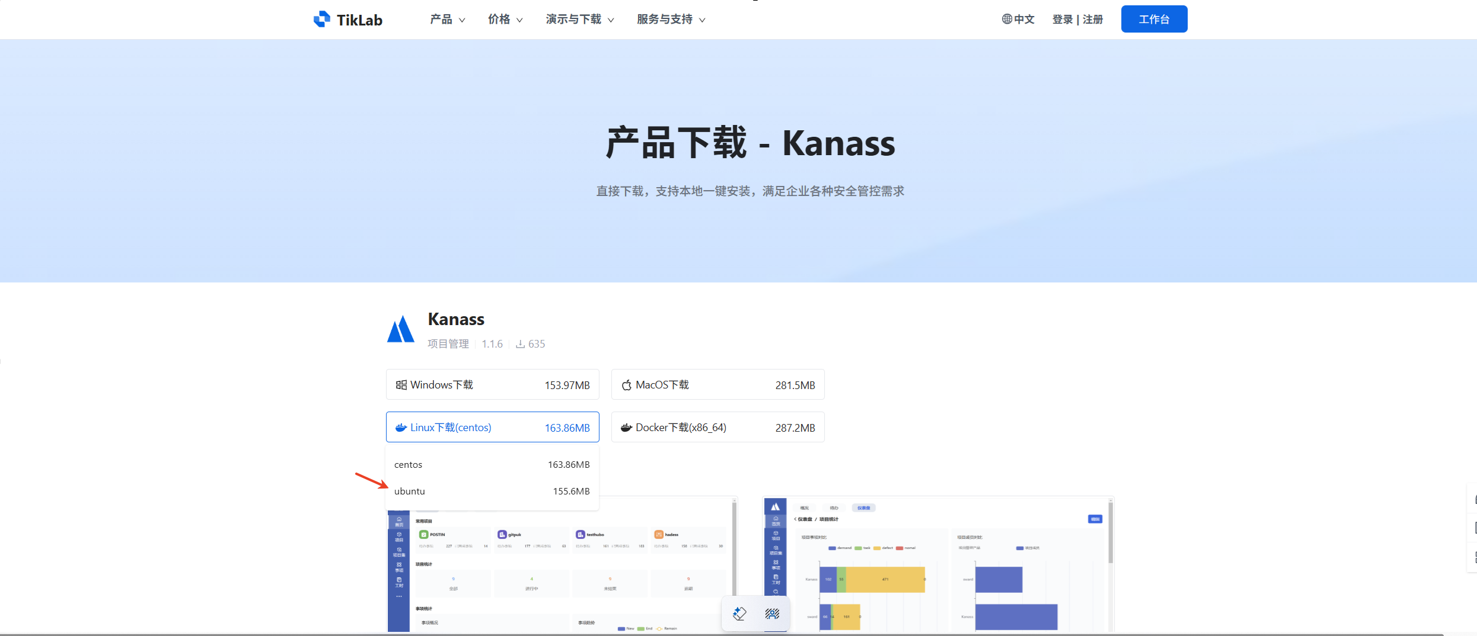
Task: Click the Kanass product name heading
Action: tap(456, 319)
